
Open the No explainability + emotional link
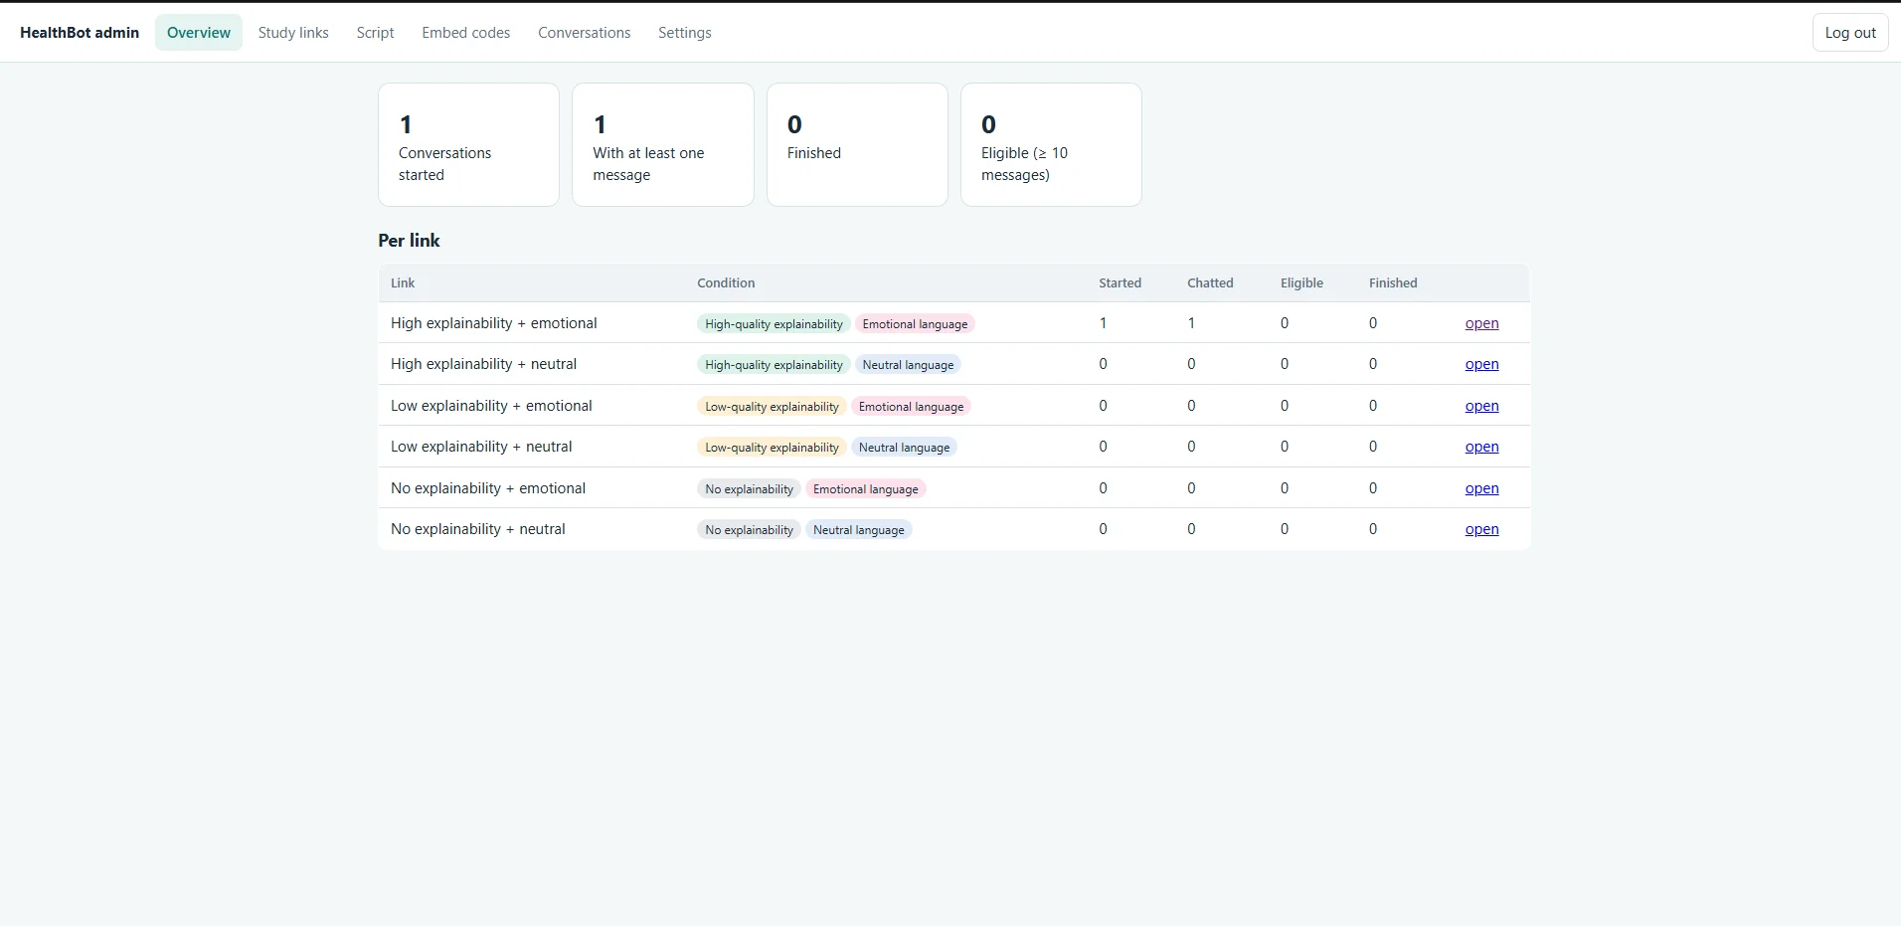[x=1481, y=488]
